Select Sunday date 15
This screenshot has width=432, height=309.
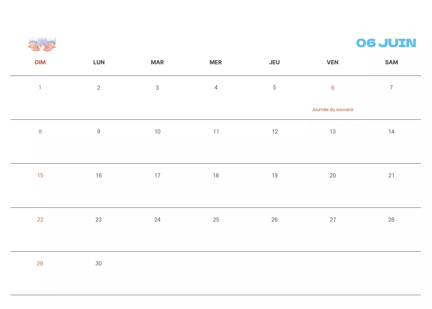pyautogui.click(x=40, y=176)
